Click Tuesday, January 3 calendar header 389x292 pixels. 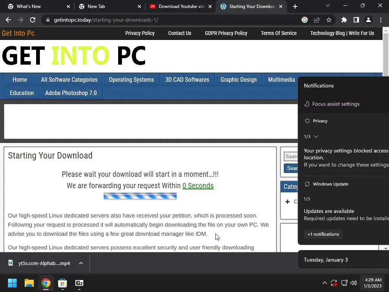pyautogui.click(x=326, y=260)
